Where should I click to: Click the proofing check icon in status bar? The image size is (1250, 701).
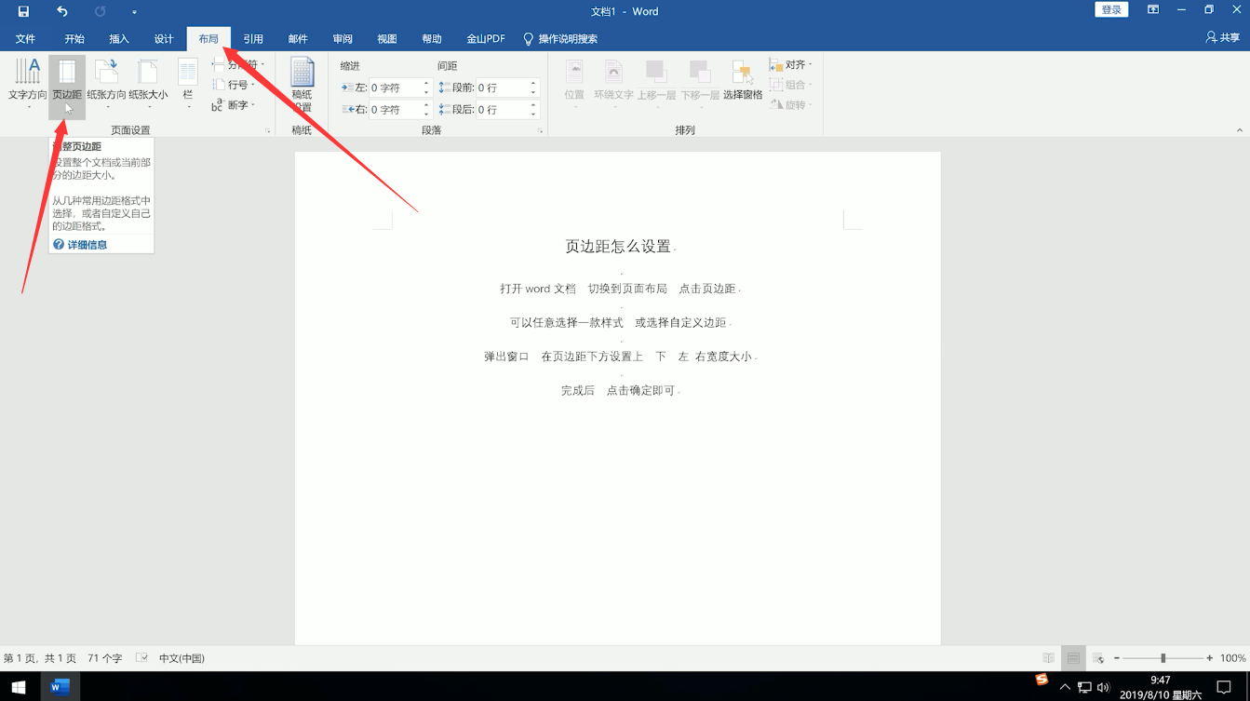pos(142,658)
